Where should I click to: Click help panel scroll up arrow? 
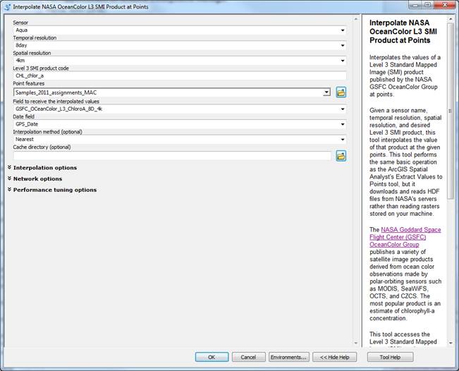[x=451, y=19]
